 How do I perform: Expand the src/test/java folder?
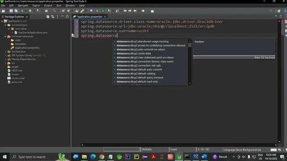click(5, 52)
